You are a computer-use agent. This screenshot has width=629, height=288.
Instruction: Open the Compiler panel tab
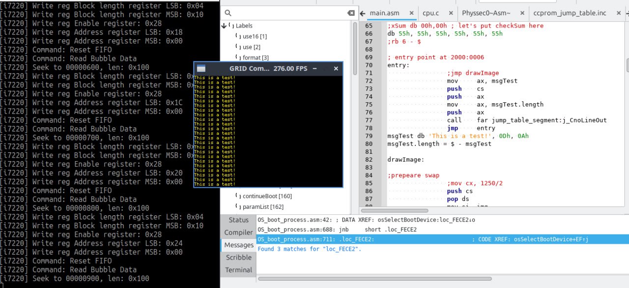coord(238,232)
